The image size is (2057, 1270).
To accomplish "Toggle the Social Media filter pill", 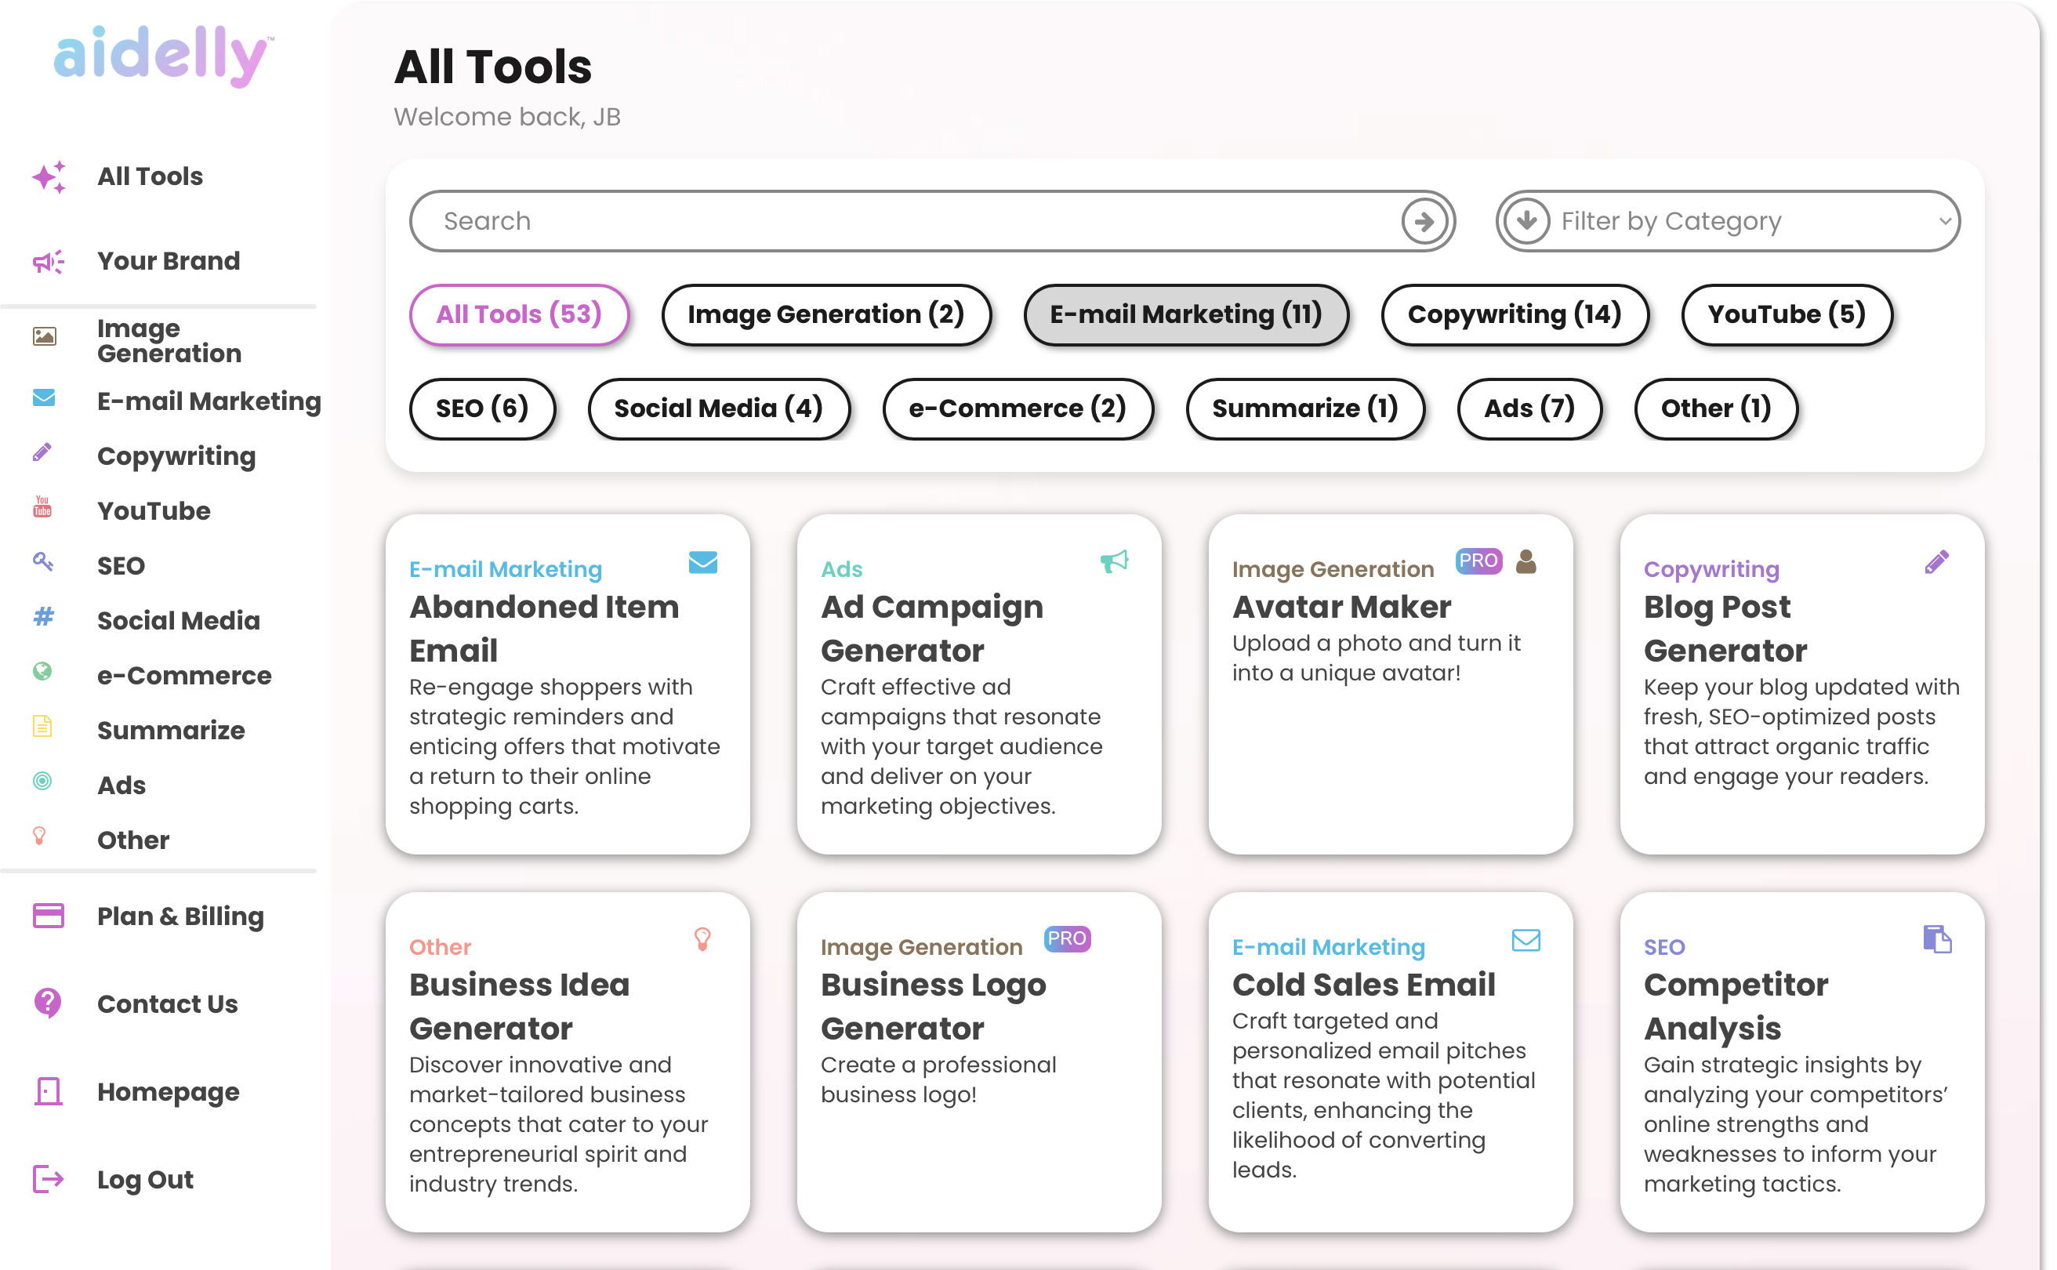I will [719, 408].
